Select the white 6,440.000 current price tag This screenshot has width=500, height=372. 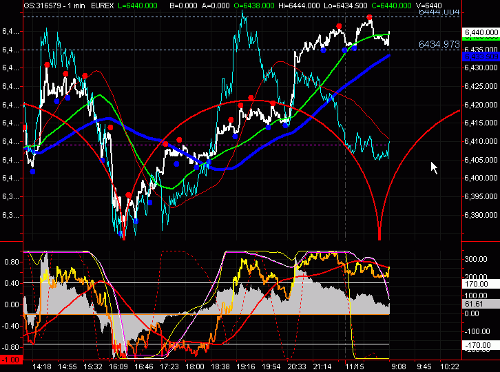point(481,32)
